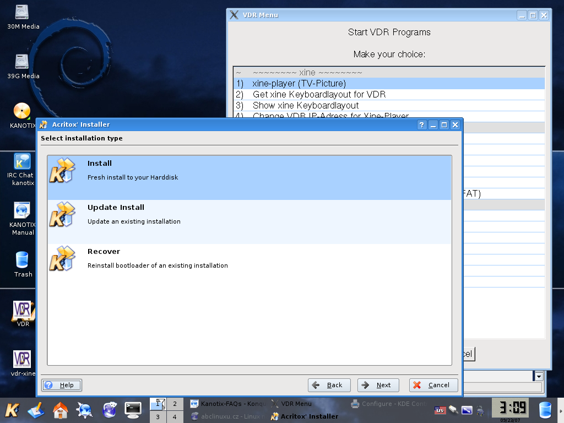Open the Trash desktop icon
The image size is (564, 423).
[x=22, y=264]
